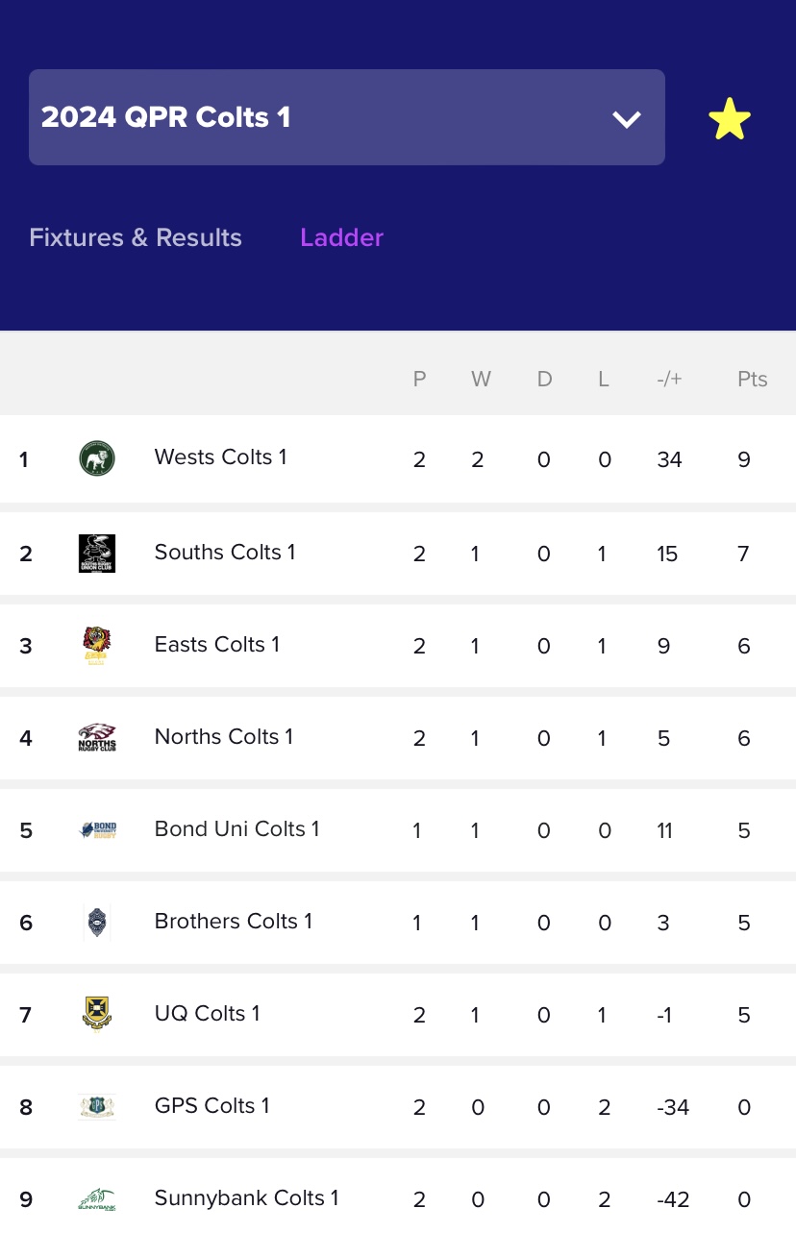796x1233 pixels.
Task: Select the Brothers Colts 1 row
Action: pyautogui.click(x=398, y=922)
